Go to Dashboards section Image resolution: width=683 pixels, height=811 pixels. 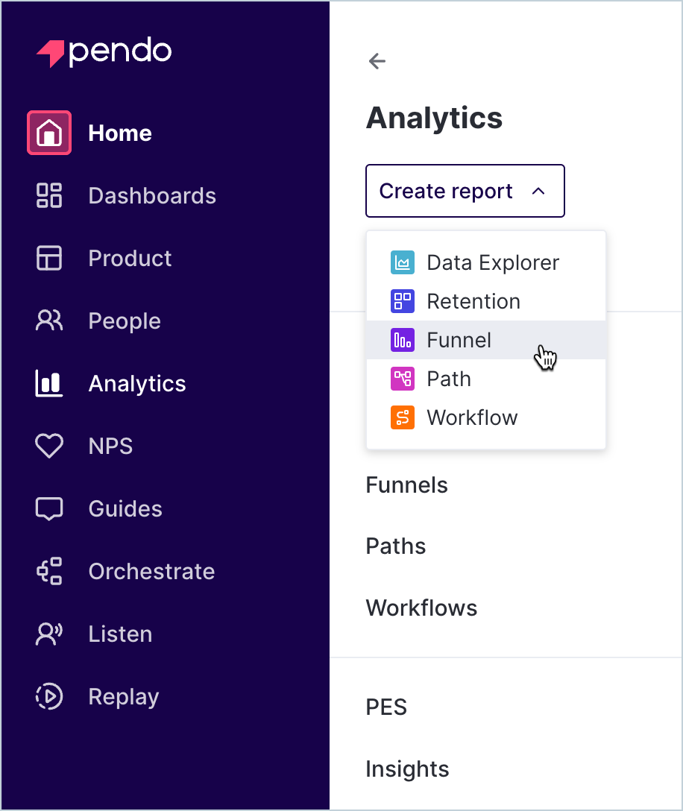tap(152, 196)
